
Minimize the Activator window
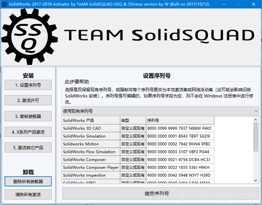coord(224,4)
